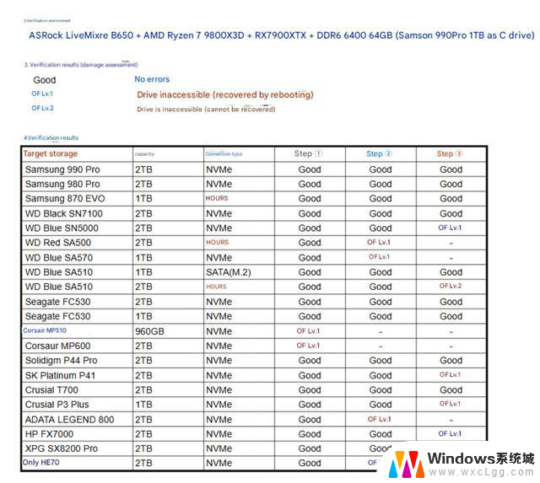Click the "OF Lv.2" result in WD Blue SA510 row
This screenshot has width=540, height=483.
point(450,286)
